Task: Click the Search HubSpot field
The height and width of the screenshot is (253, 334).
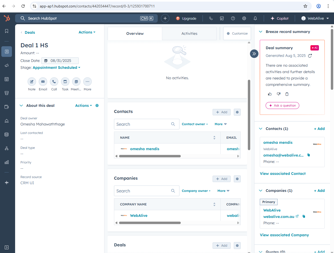Action: click(x=86, y=18)
